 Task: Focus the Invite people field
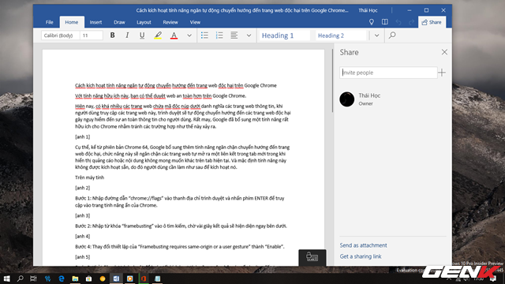[x=388, y=73]
